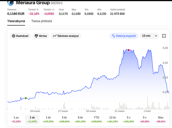
Task: Select 12 kk time range
Action: point(113,119)
